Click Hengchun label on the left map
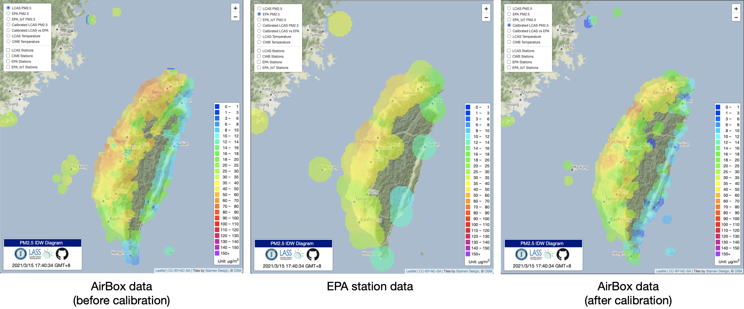The width and height of the screenshot is (744, 309). [120, 253]
